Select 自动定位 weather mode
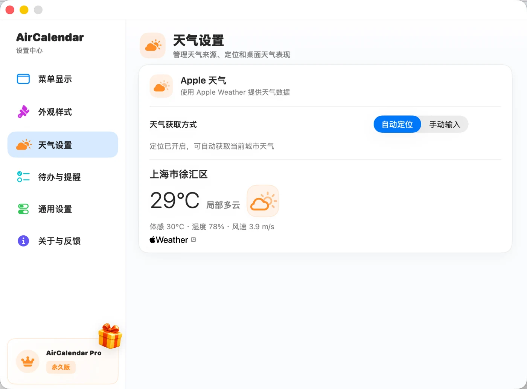The height and width of the screenshot is (389, 527). [x=397, y=124]
